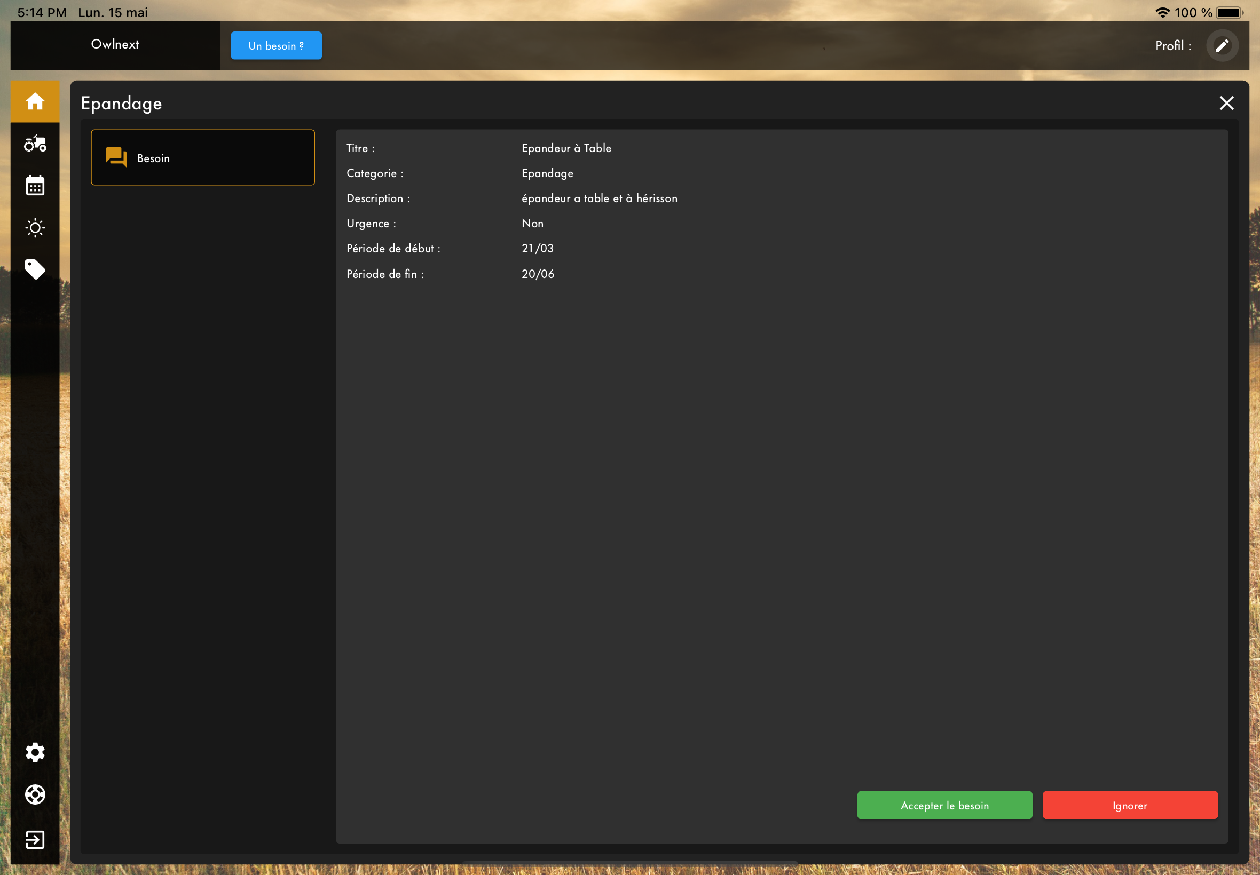
Task: Accept with Accepter le besoin button
Action: 944,805
